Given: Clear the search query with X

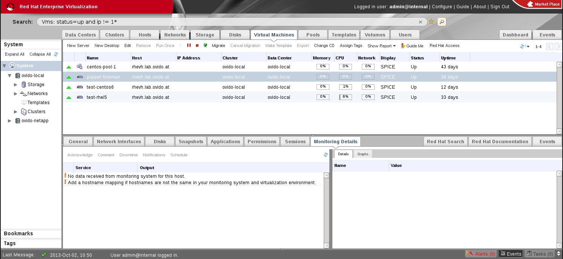Looking at the screenshot, I should click(421, 22).
